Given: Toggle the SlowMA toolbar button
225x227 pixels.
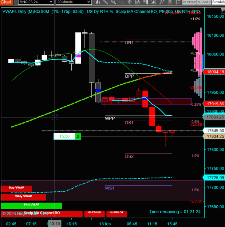Looking at the screenshot, I should (218, 2).
